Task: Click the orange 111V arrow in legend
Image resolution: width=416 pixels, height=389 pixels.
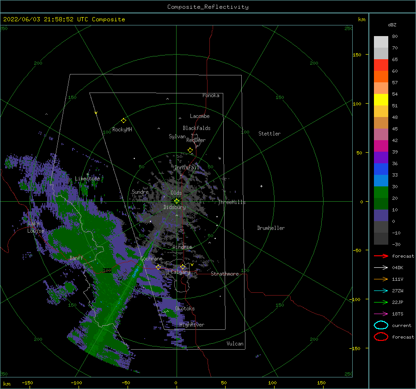Action: click(381, 279)
